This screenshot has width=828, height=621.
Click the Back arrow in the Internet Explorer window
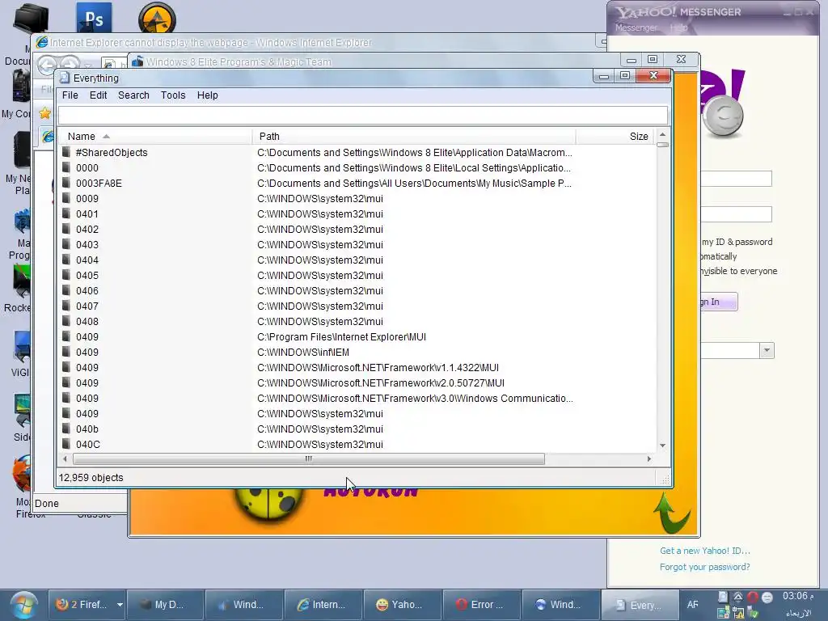[48, 65]
